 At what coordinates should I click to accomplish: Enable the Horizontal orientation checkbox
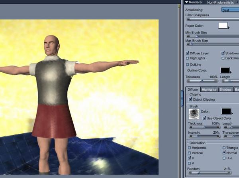[189, 148]
